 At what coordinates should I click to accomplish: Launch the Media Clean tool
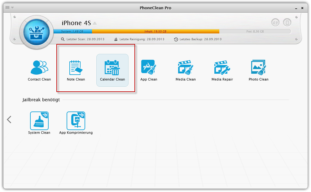coord(186,70)
